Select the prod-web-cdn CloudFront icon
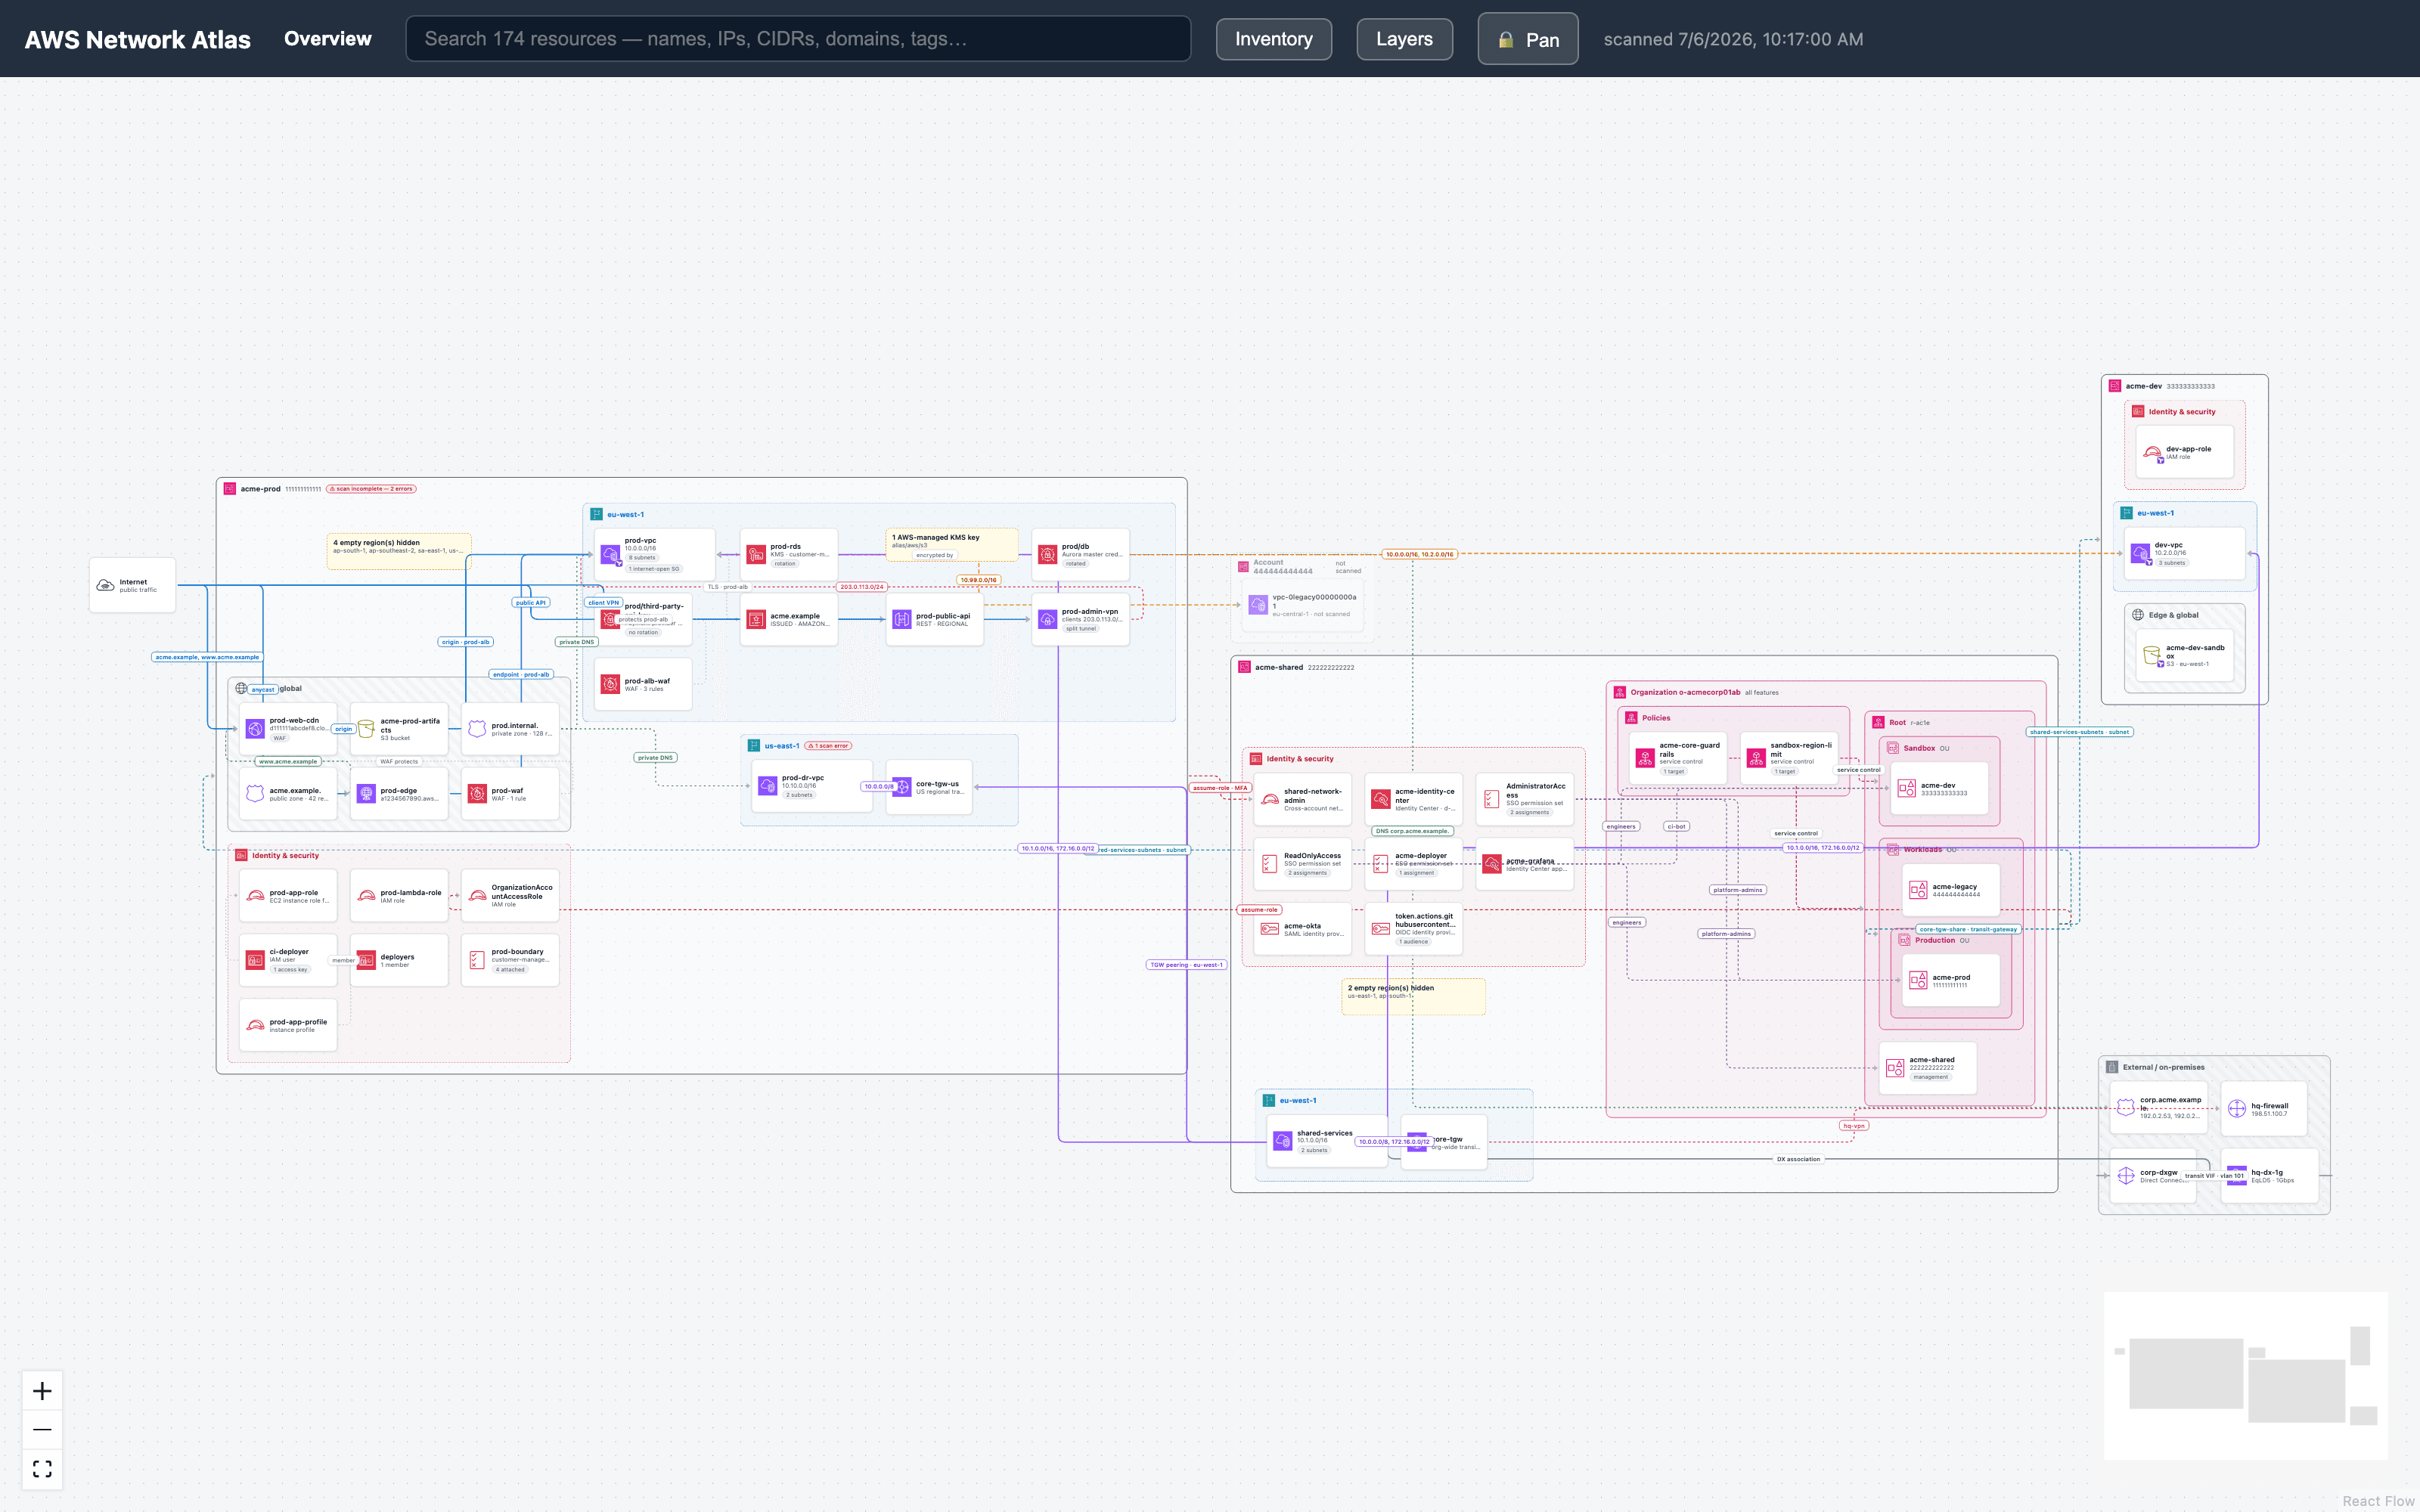 pos(255,728)
